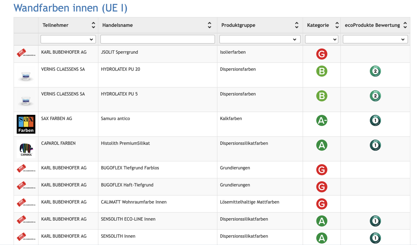This screenshot has width=417, height=245.
Task: Click the eco 1 badge for SENSOLITH Innen
Action: (x=375, y=238)
